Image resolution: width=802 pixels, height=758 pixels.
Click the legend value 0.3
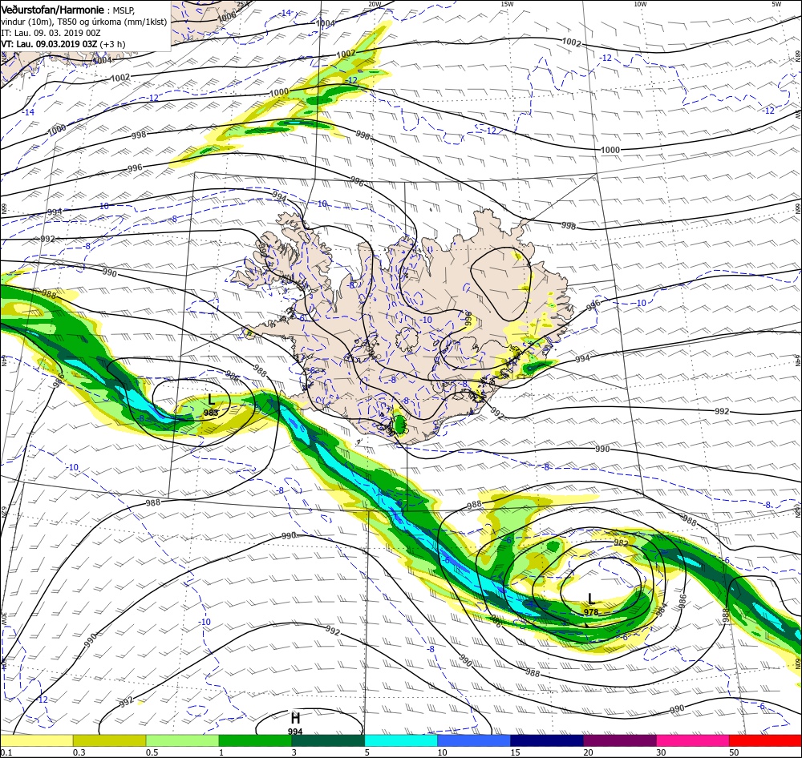79,752
